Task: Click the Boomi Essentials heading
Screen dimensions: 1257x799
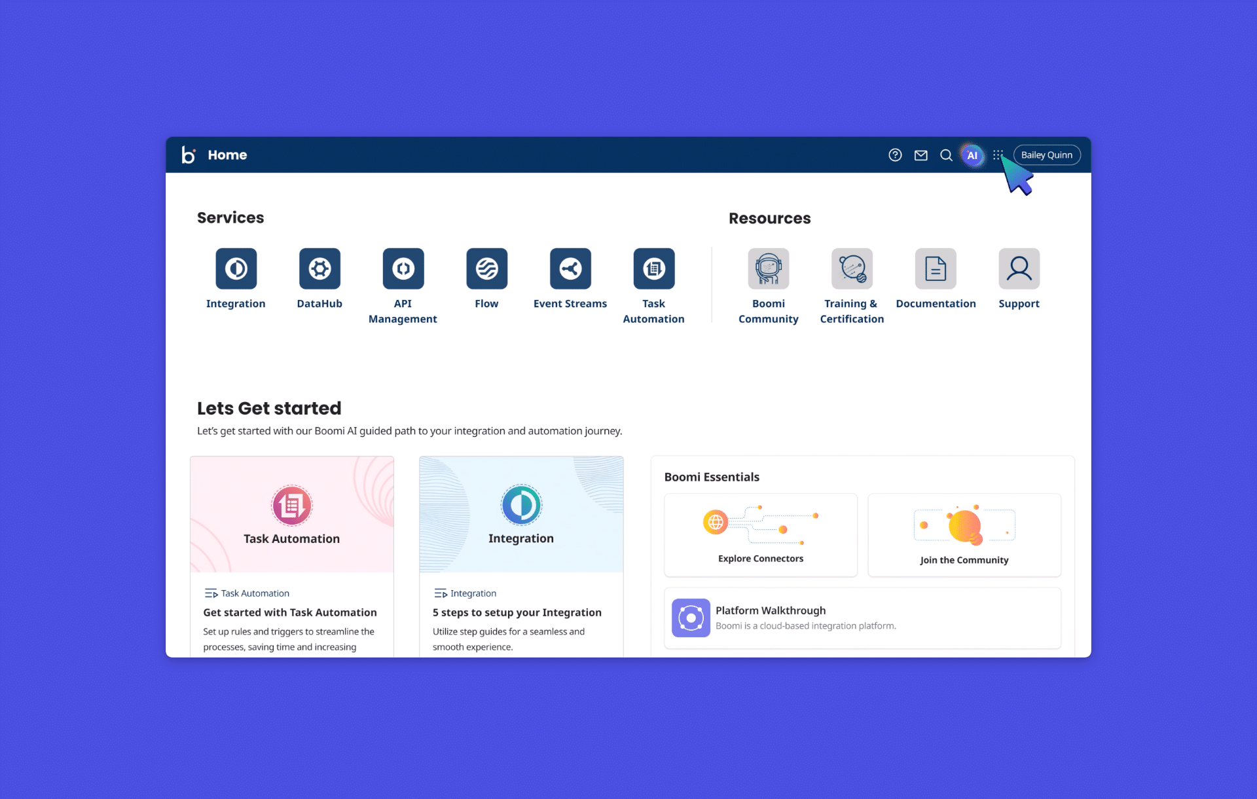Action: pyautogui.click(x=712, y=477)
